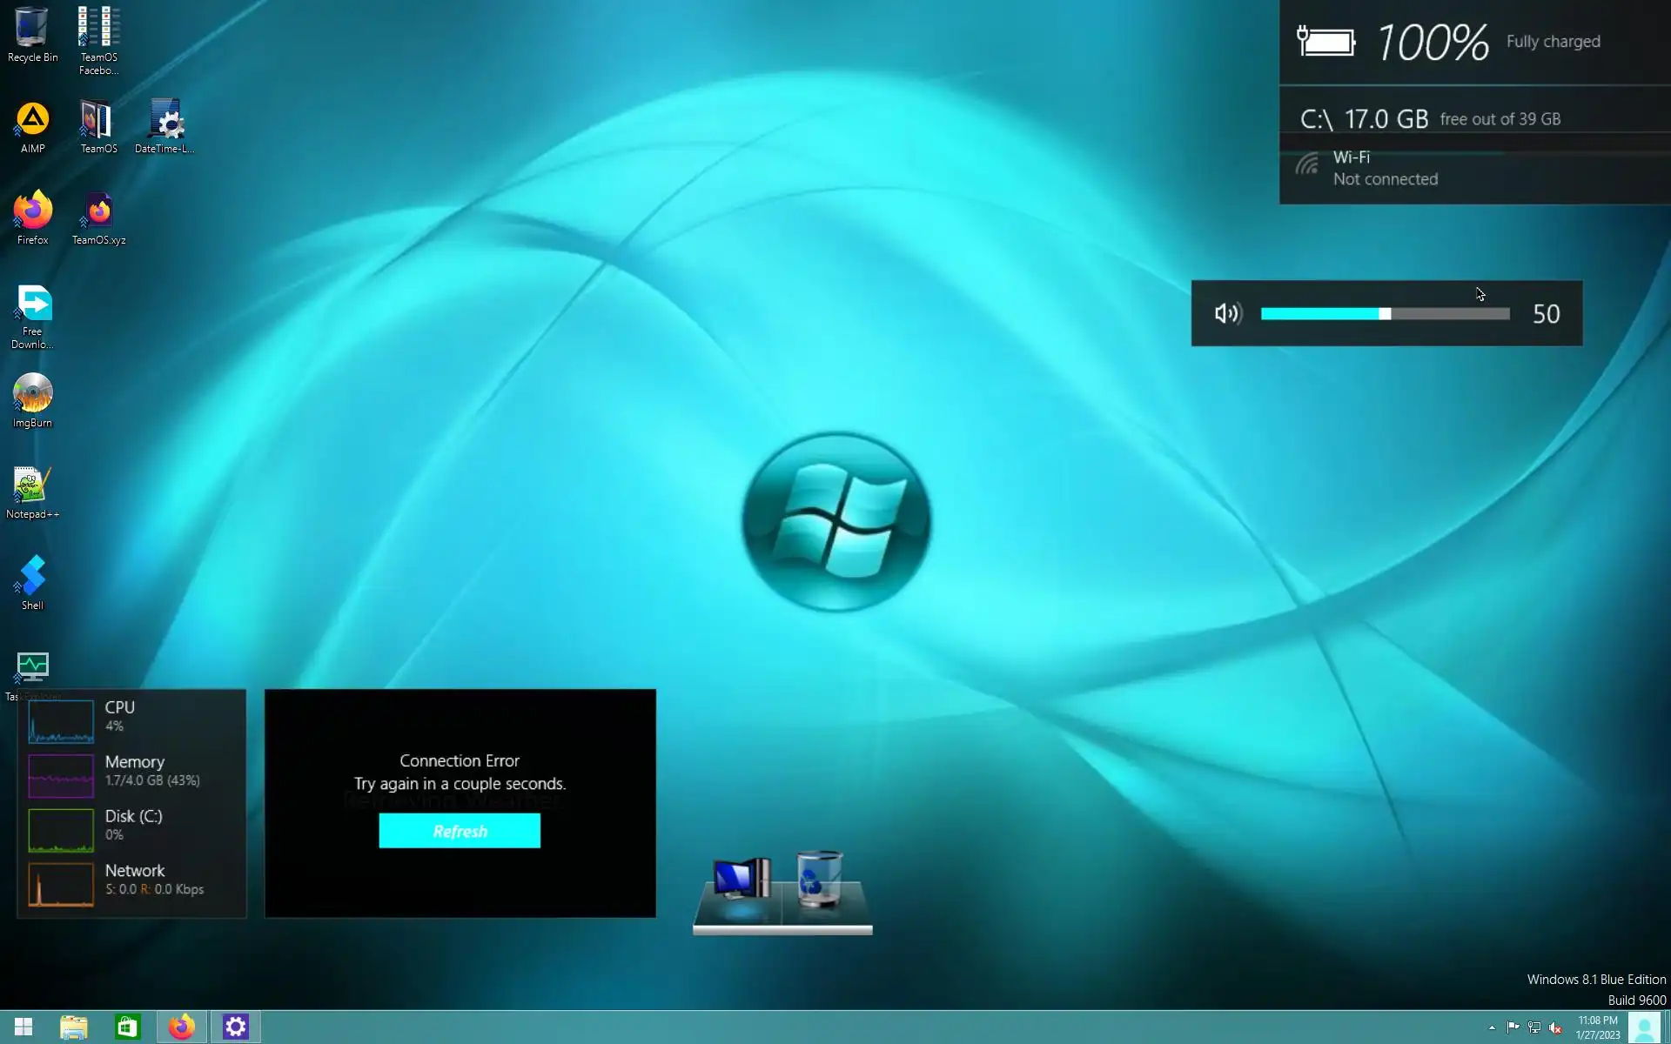Open the AIMP desktop shortcut
This screenshot has height=1044, width=1671.
[32, 126]
